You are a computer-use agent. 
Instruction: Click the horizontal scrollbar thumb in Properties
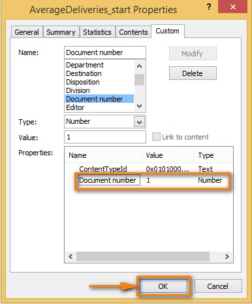[143, 256]
